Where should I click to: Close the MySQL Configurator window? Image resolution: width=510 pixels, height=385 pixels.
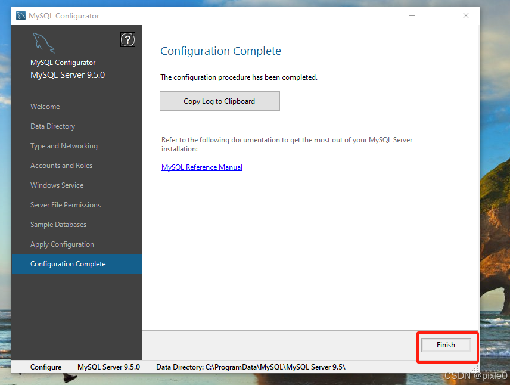[x=466, y=15]
